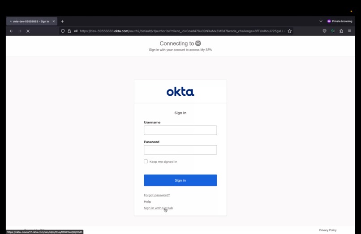The height and width of the screenshot is (234, 361).
Task: Bookmark this page with the star icon
Action: 290,31
